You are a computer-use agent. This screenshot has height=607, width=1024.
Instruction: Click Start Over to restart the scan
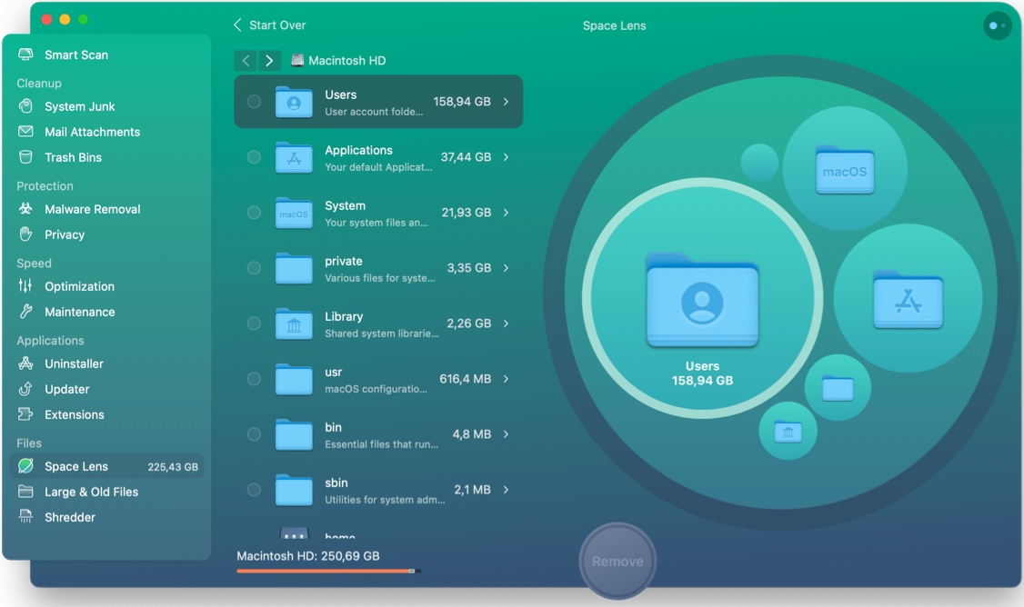pos(270,25)
